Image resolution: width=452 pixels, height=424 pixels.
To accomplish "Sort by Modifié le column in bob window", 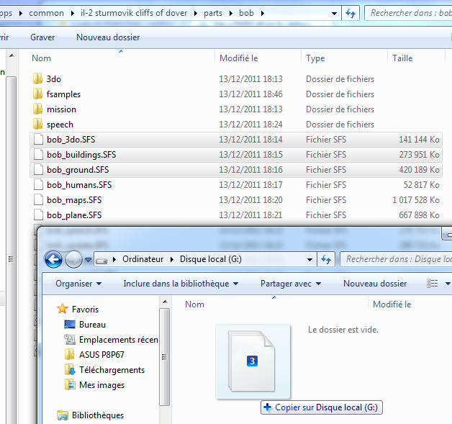I will [x=239, y=58].
